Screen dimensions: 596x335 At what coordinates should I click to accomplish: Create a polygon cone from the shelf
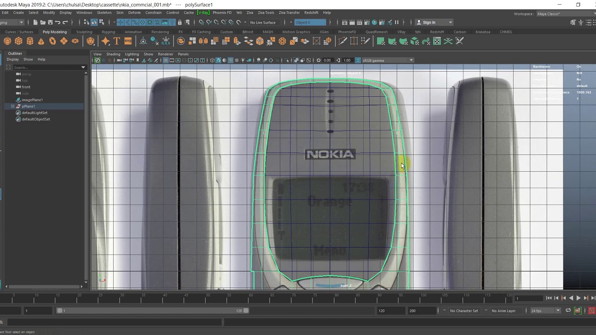(x=41, y=41)
